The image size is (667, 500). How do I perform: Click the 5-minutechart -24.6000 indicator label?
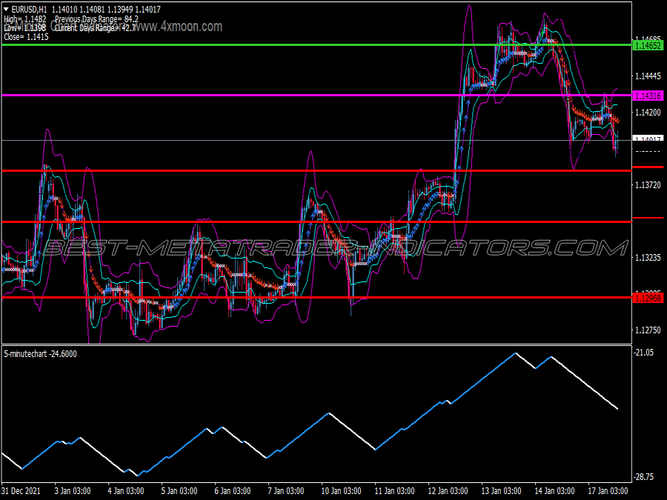point(41,354)
